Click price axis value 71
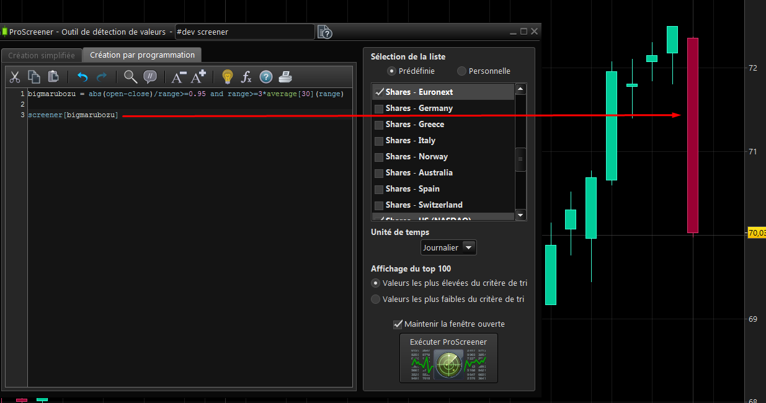Viewport: 766px width, 403px height. point(753,151)
